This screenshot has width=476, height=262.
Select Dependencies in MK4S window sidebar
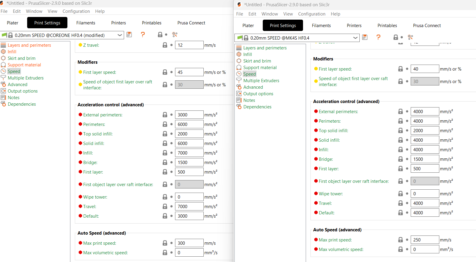[257, 107]
